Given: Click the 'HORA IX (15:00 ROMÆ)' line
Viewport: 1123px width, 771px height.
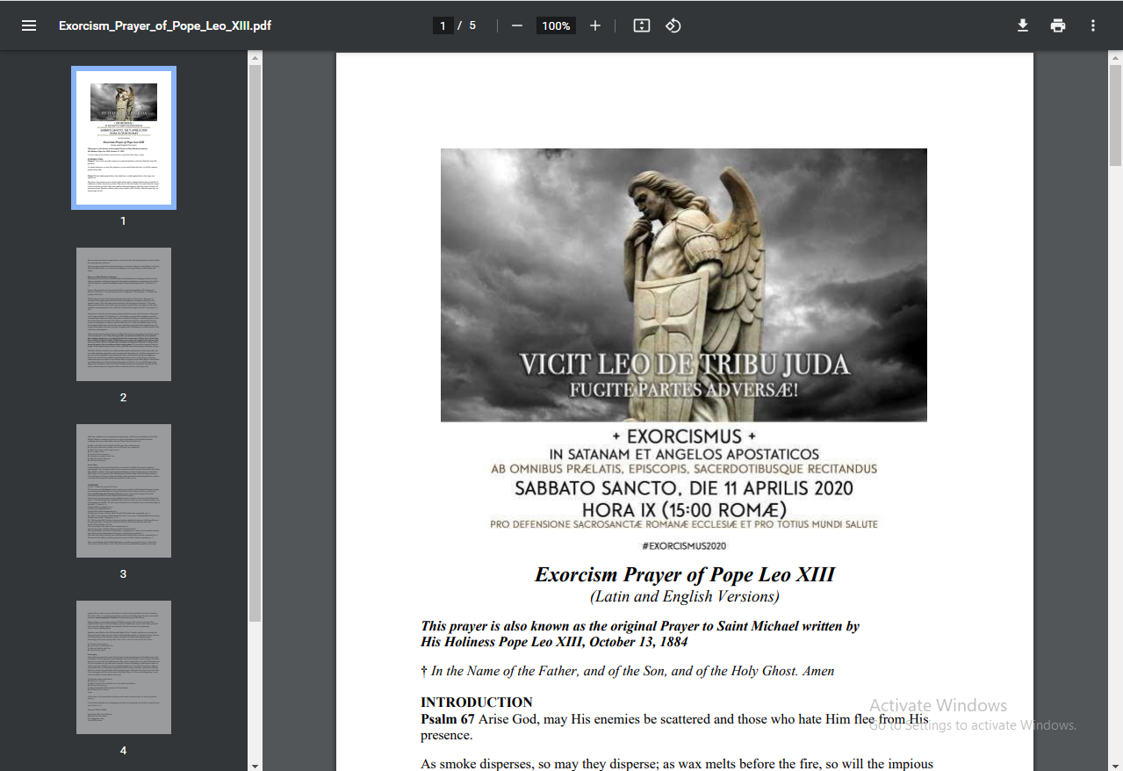Looking at the screenshot, I should tap(684, 509).
